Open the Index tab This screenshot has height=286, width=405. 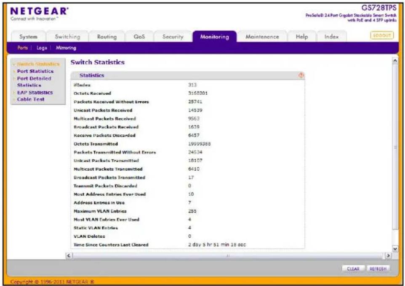click(331, 37)
